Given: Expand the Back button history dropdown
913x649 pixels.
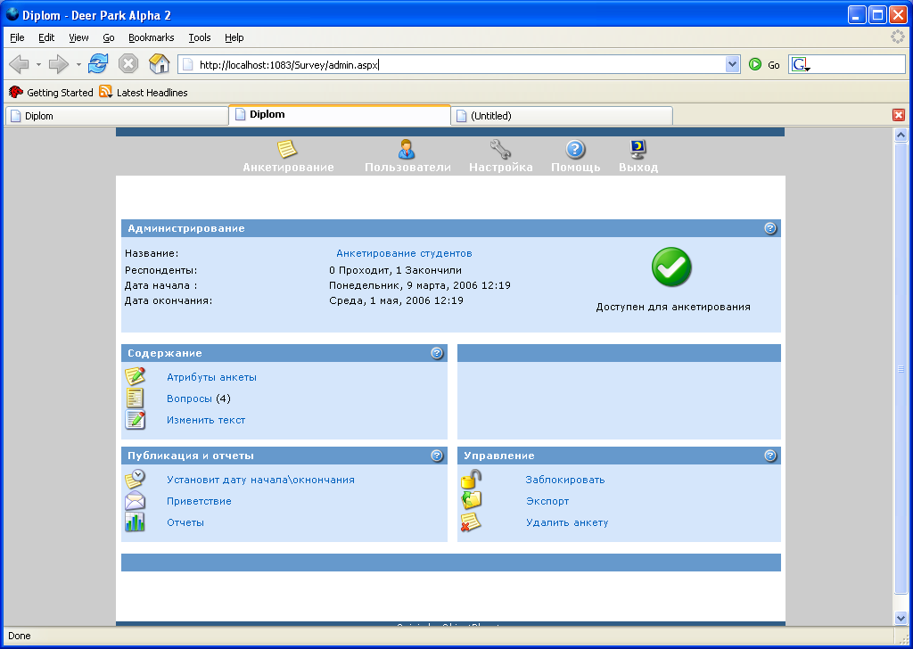Looking at the screenshot, I should pyautogui.click(x=38, y=64).
